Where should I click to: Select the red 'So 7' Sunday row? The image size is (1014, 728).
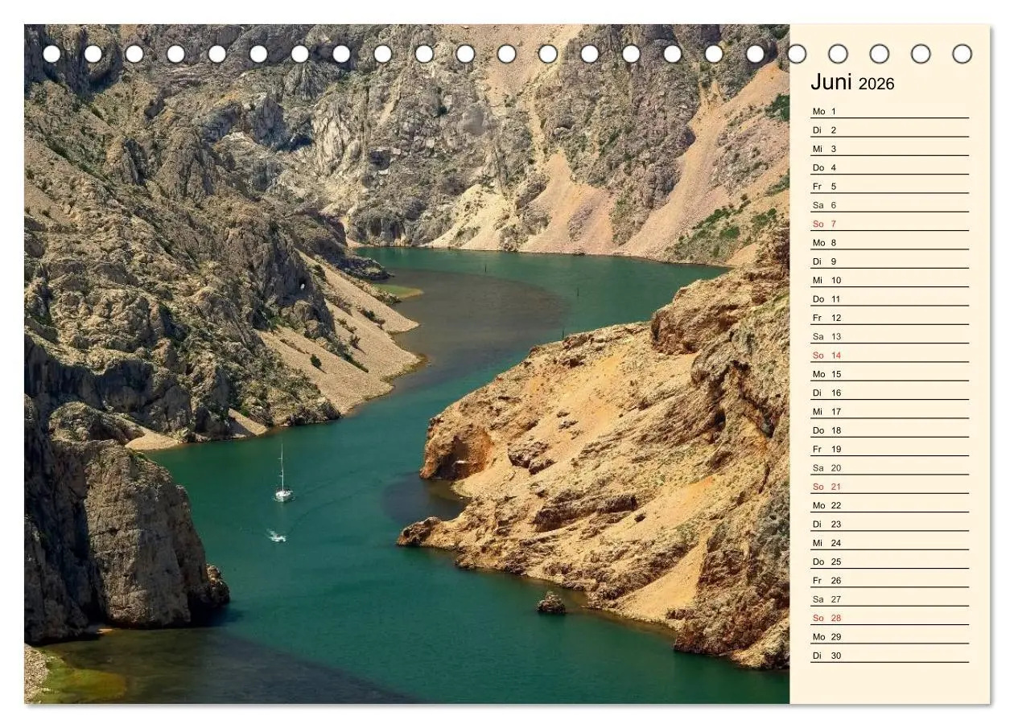pos(889,224)
